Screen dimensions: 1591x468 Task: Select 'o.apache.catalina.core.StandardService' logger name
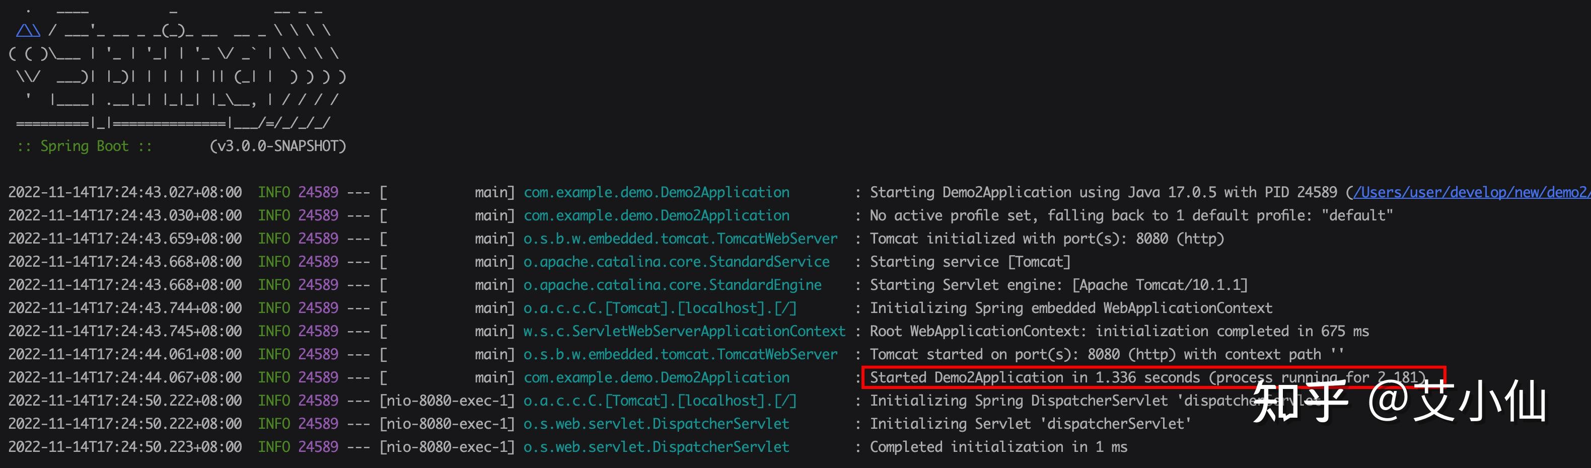[676, 261]
